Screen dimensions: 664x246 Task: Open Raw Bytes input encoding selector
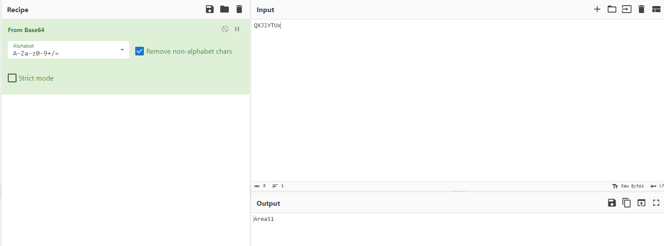(x=628, y=186)
